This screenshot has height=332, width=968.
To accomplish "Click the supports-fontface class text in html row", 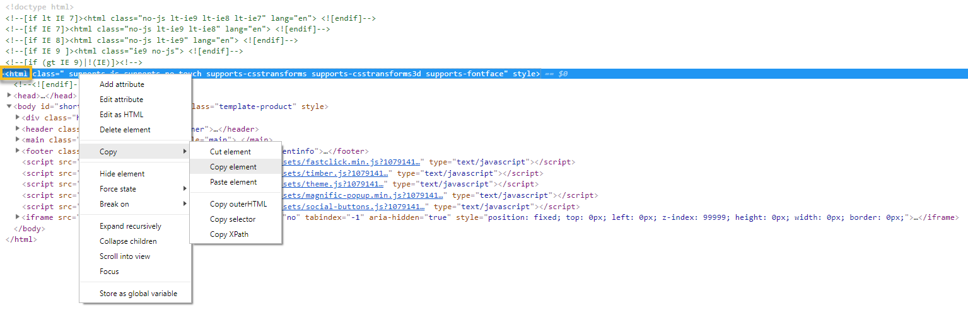I will tap(465, 74).
